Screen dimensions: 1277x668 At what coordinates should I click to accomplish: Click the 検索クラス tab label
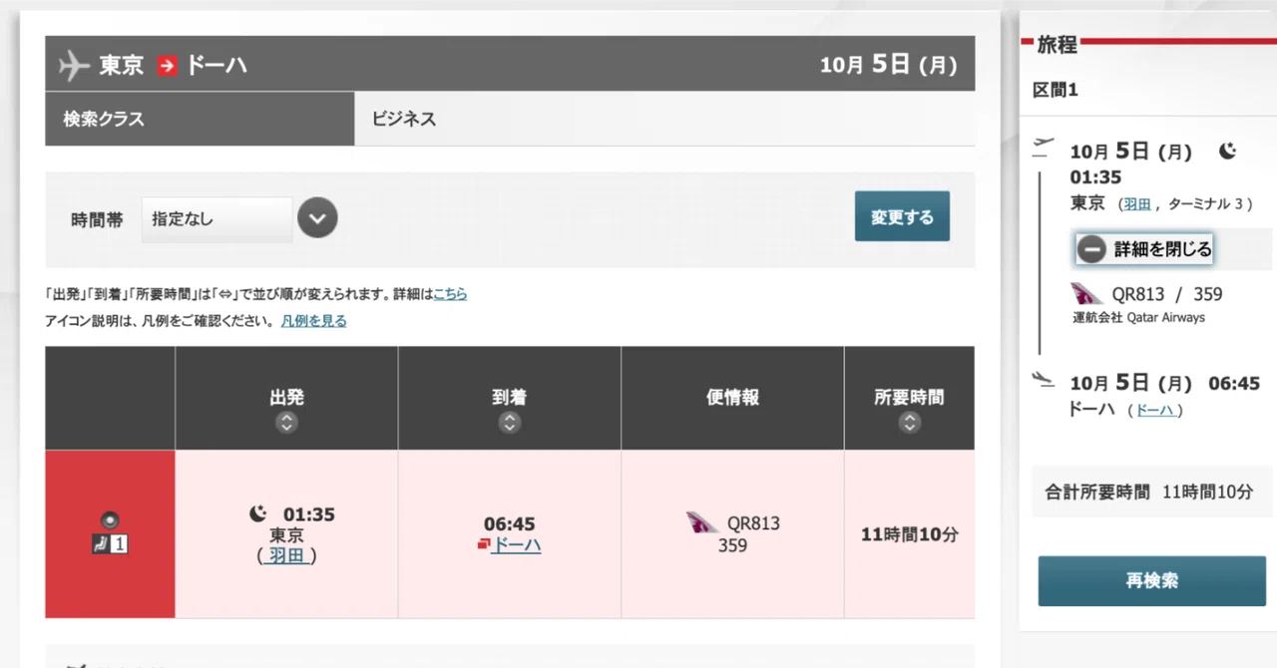pyautogui.click(x=104, y=119)
